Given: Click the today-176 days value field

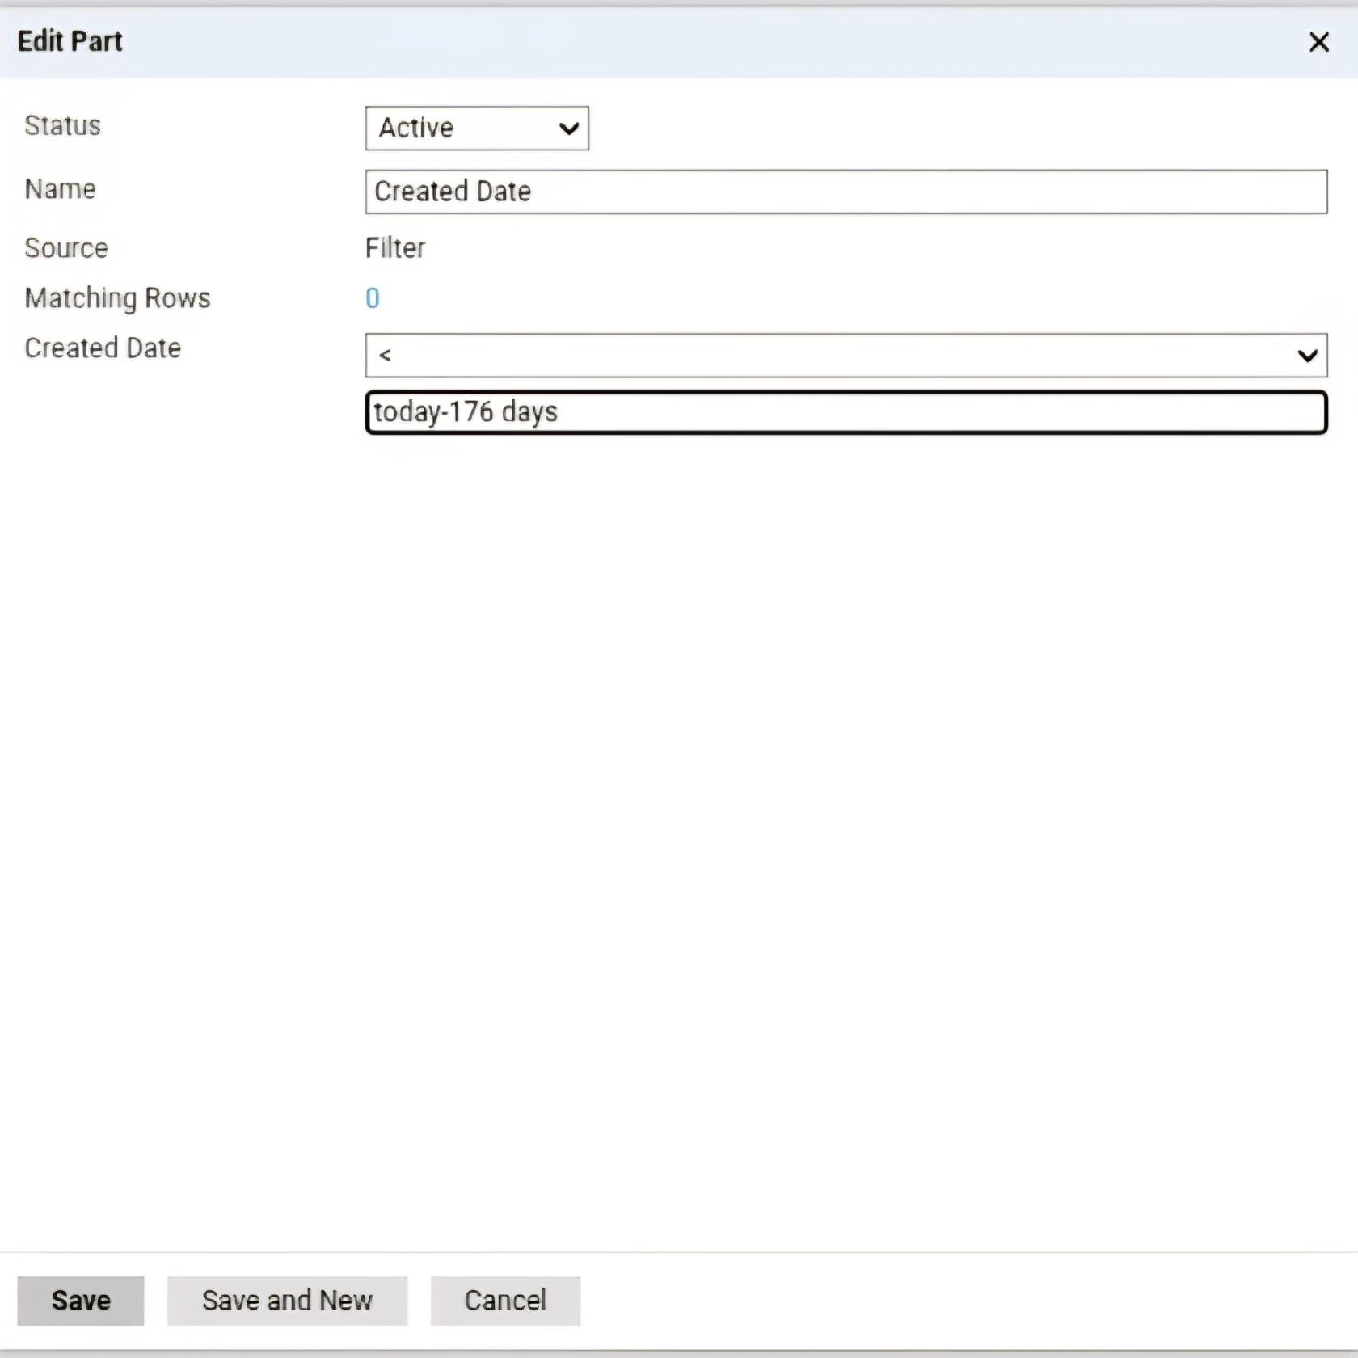Looking at the screenshot, I should (846, 411).
